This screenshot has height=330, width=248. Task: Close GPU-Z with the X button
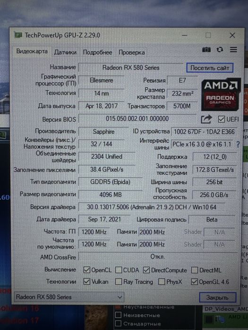(232, 35)
